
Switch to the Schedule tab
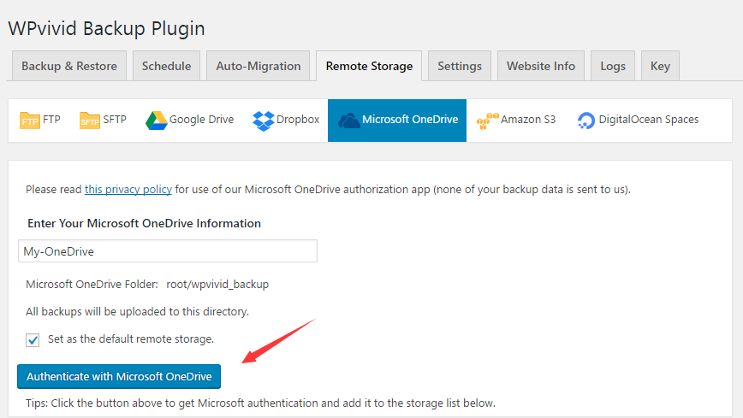click(x=166, y=66)
